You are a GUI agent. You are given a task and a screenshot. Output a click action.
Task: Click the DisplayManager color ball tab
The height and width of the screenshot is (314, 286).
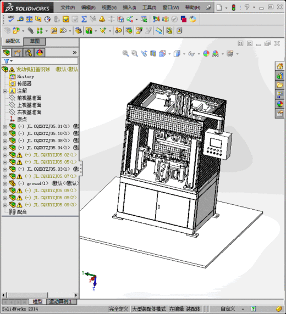click(40, 53)
